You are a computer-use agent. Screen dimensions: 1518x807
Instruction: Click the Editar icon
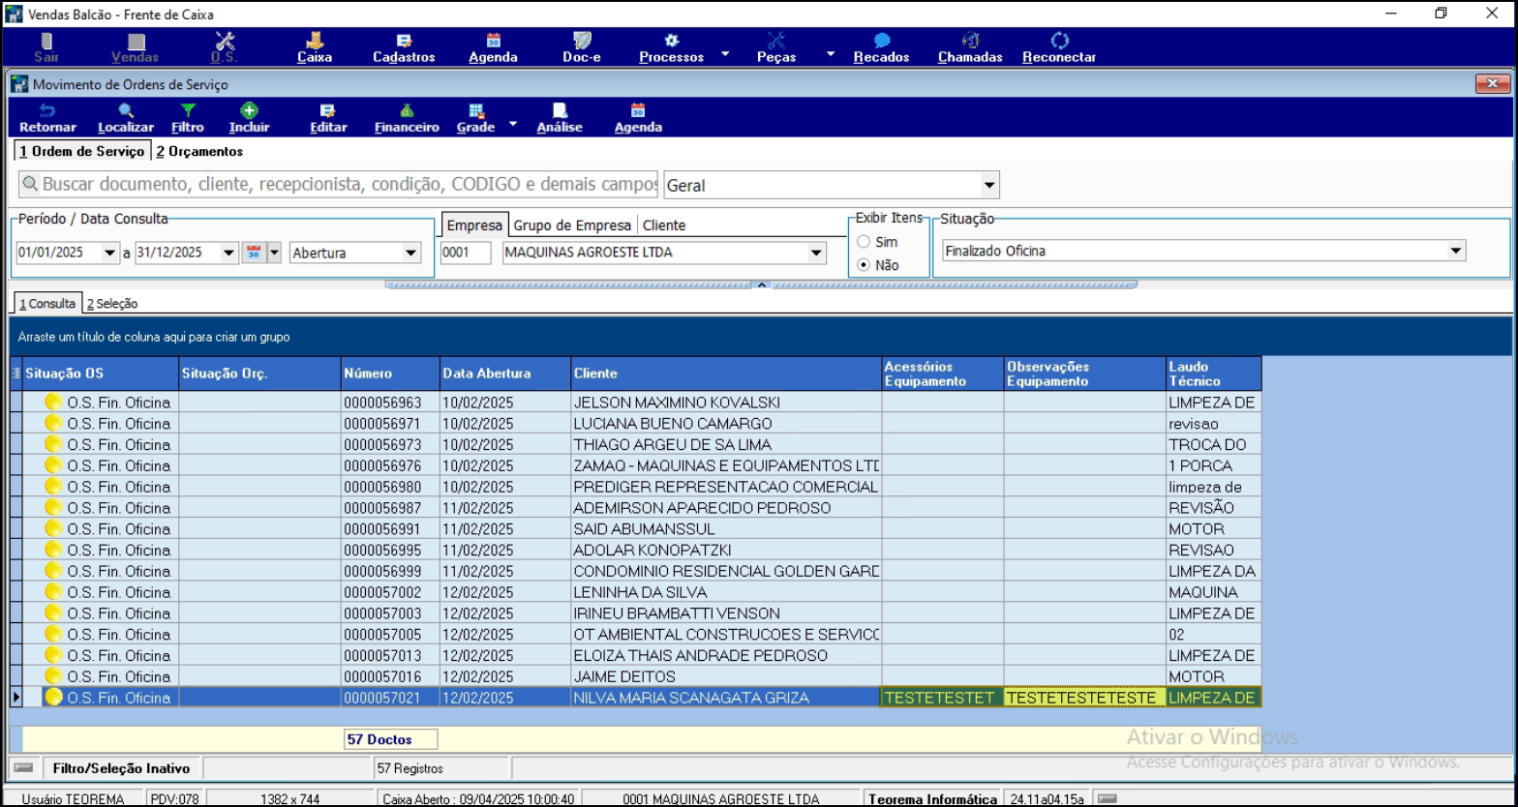pos(328,111)
